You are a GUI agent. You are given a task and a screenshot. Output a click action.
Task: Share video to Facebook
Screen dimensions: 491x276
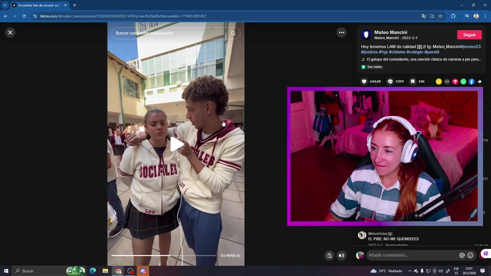[x=471, y=82]
